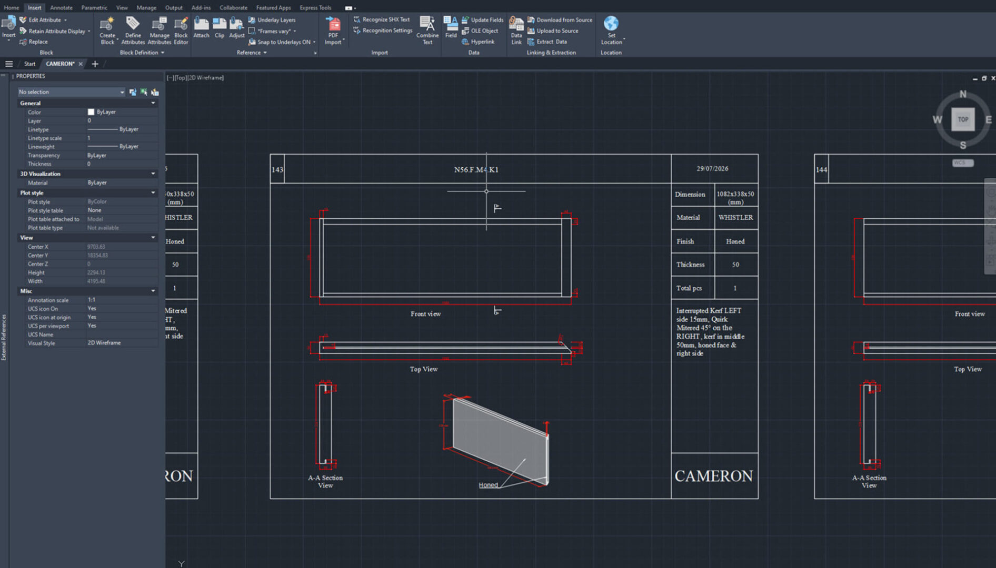Open the No selection object dropdown
This screenshot has width=996, height=568.
tap(71, 92)
